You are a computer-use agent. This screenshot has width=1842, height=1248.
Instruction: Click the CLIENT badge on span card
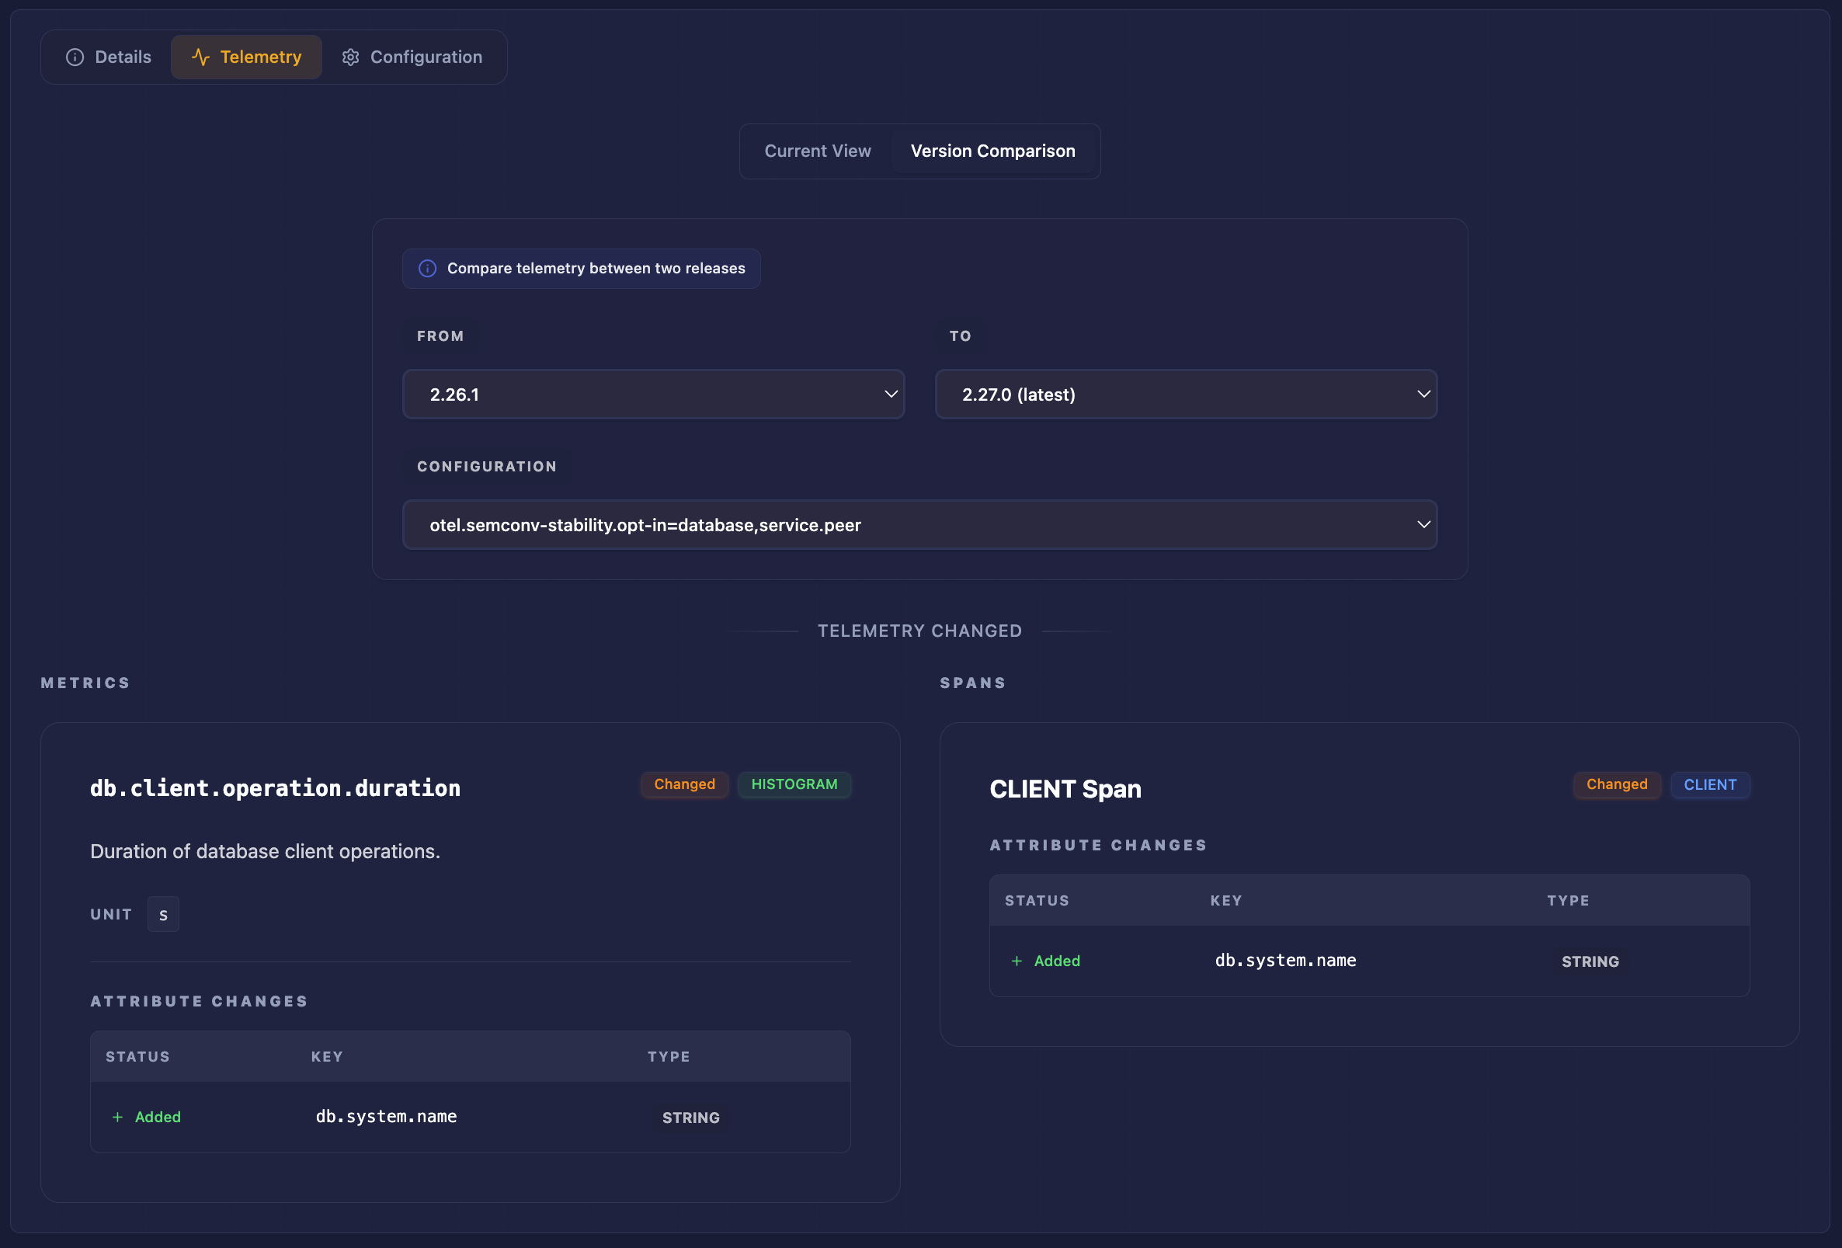(x=1710, y=784)
